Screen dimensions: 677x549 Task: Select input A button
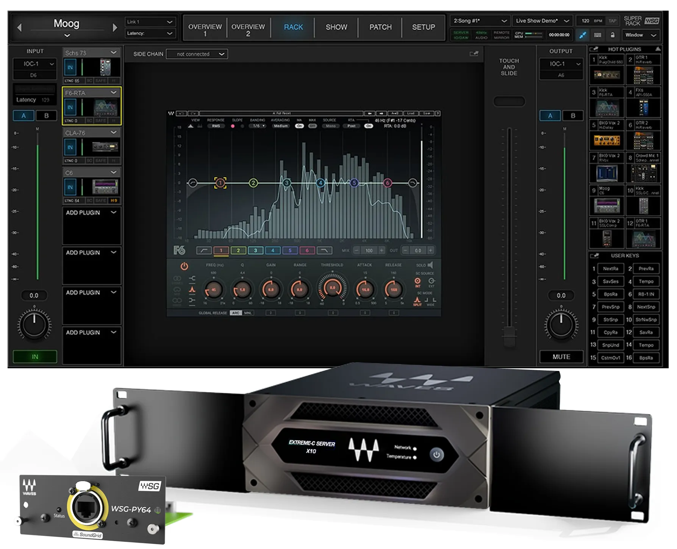pyautogui.click(x=23, y=116)
